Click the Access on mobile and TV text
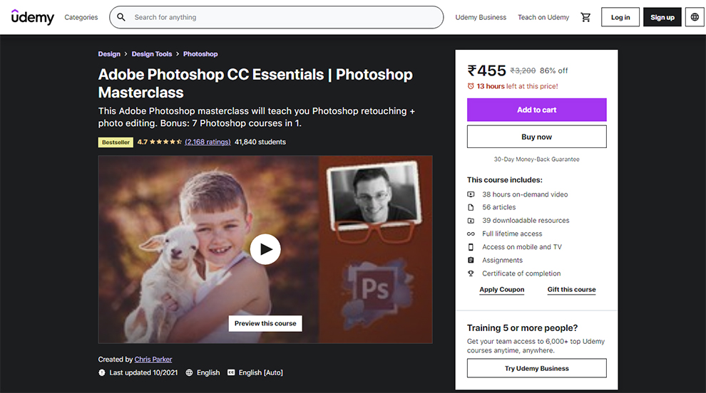This screenshot has width=706, height=393. click(x=522, y=247)
